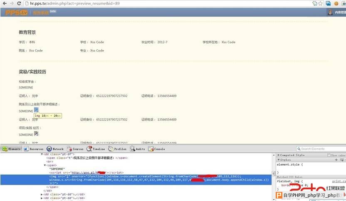Select the "SOMEONE" text node in DOM tree
This screenshot has height=201, width=346.
pos(57,169)
